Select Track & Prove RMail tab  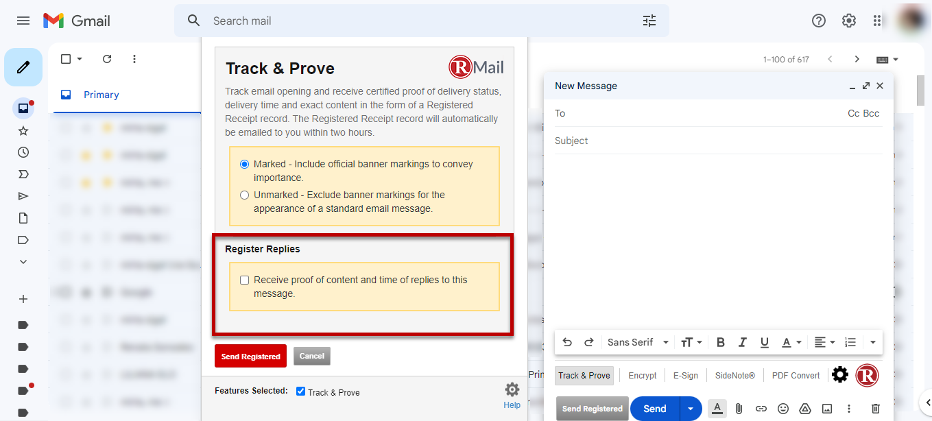coord(584,375)
